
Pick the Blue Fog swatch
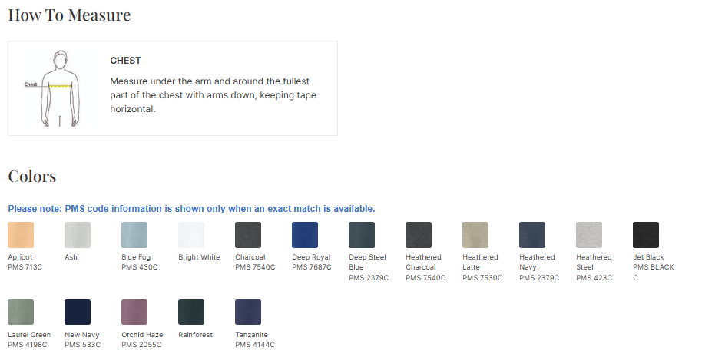point(134,235)
